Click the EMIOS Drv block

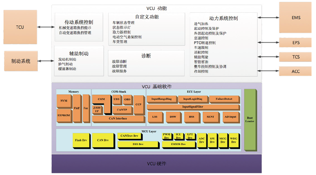[179, 145]
